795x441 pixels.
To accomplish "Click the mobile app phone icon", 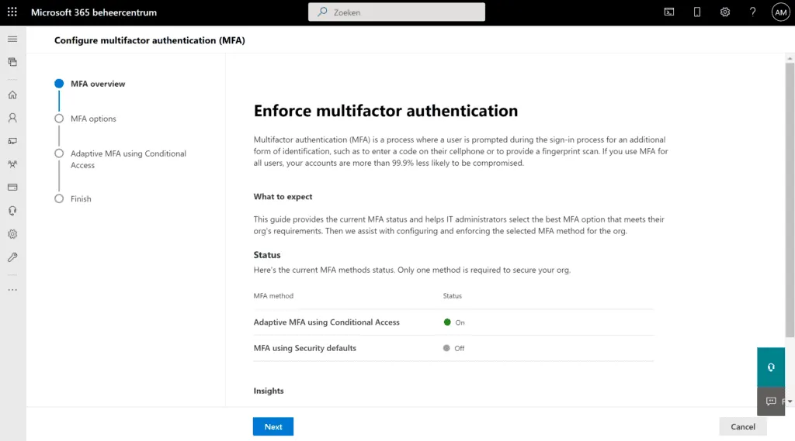I will 697,12.
